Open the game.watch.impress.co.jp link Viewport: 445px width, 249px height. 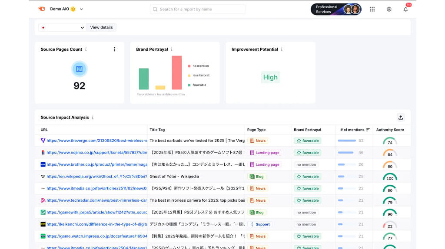(x=97, y=236)
